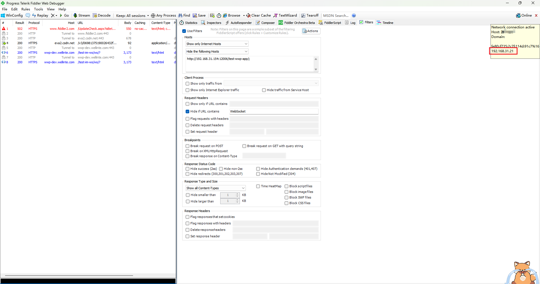
Task: Replay the selected sessions
Action: coord(40,15)
